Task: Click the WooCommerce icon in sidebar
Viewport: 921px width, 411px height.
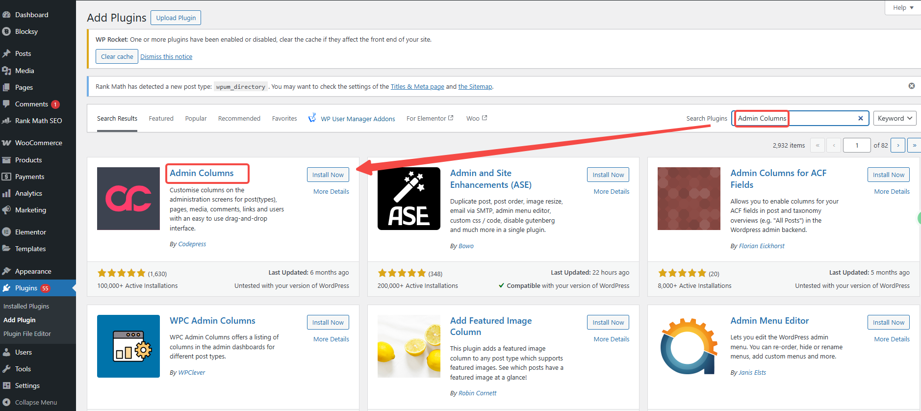Action: click(6, 143)
